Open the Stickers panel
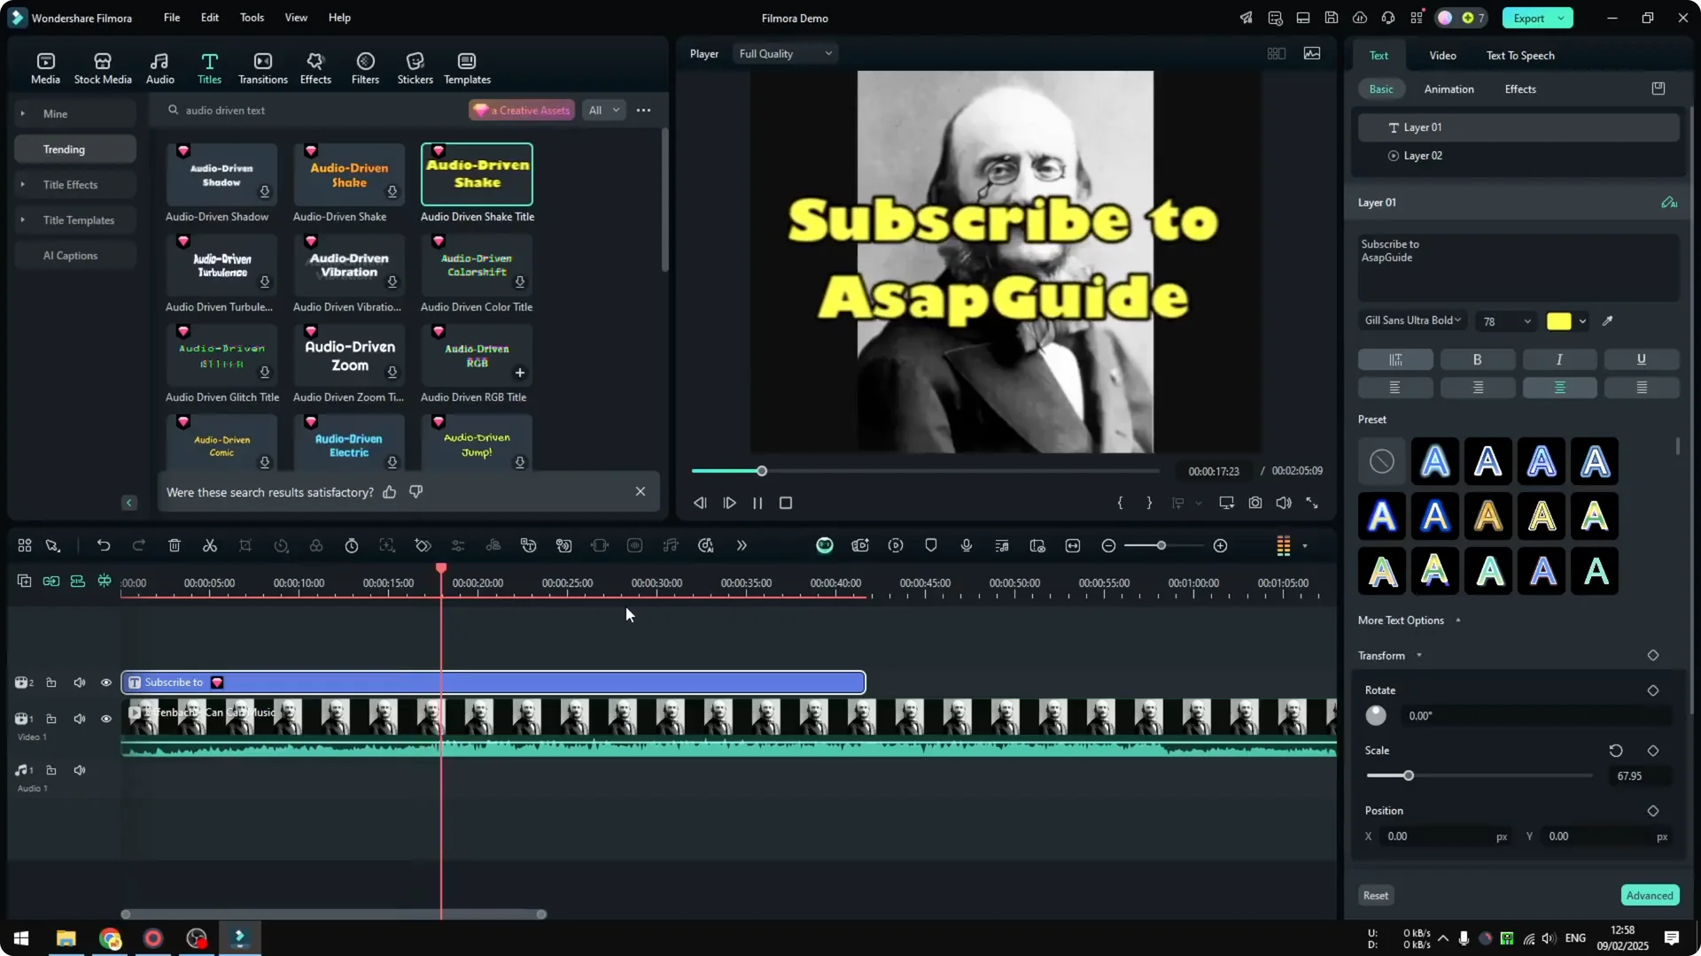Viewport: 1701px width, 956px height. [x=415, y=67]
